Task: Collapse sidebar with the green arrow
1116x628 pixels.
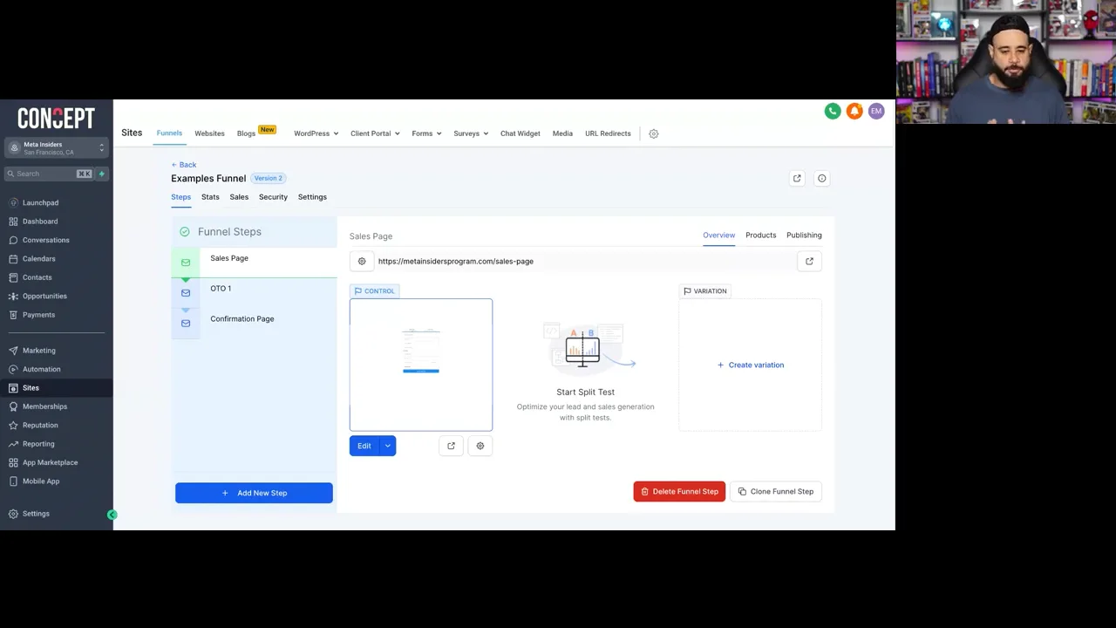Action: (112, 515)
